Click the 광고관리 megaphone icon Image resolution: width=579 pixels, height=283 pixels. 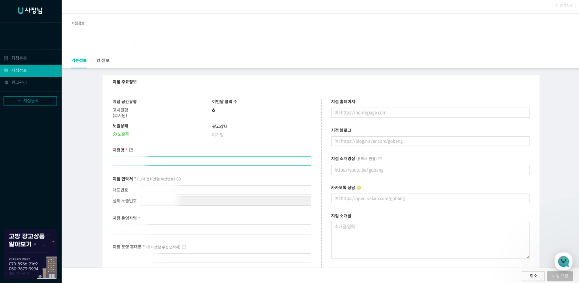click(x=6, y=82)
